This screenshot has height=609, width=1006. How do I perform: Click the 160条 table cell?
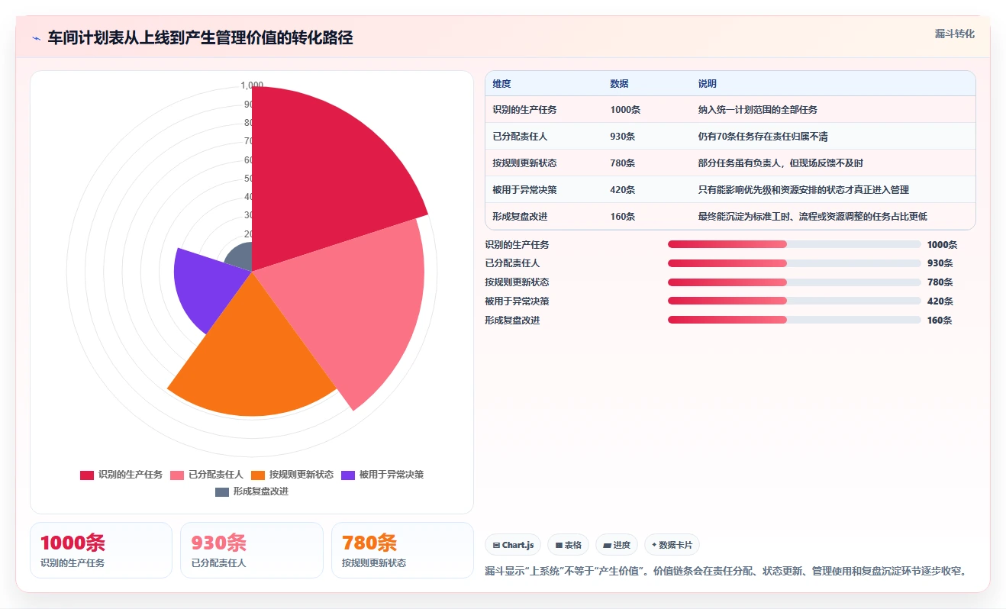623,217
